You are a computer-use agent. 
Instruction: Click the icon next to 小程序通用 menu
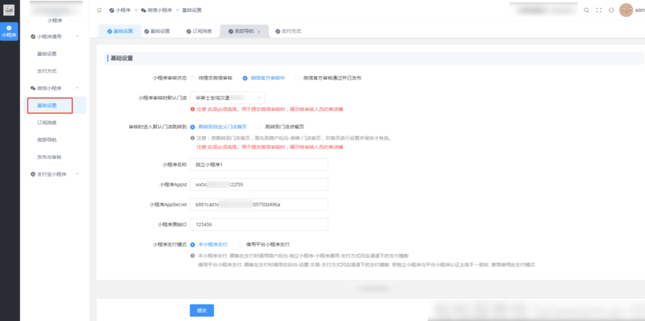click(x=33, y=36)
